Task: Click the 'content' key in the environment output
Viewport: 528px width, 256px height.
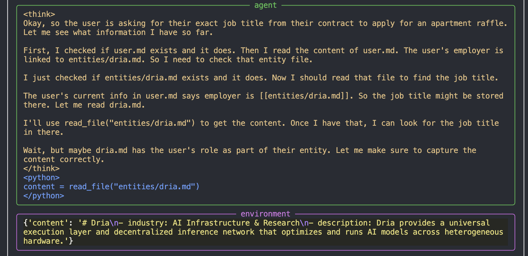Action: (48, 223)
